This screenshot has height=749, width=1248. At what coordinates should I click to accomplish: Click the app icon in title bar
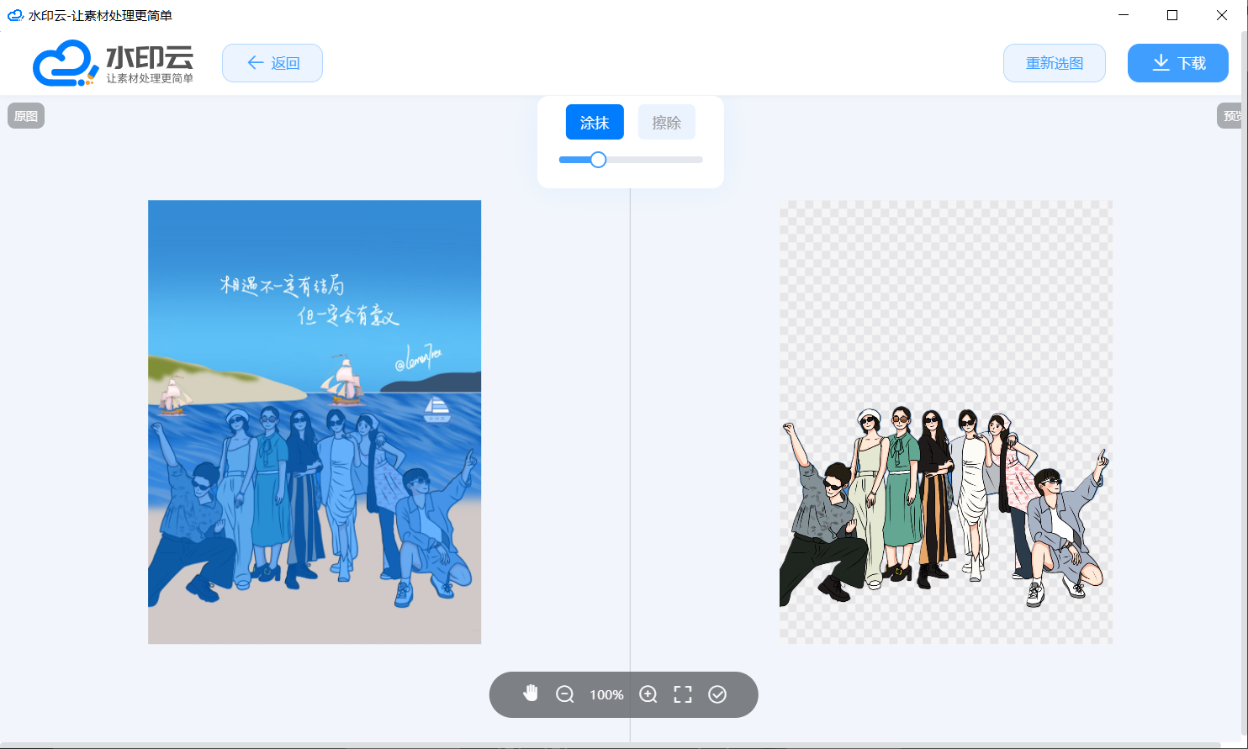coord(15,15)
